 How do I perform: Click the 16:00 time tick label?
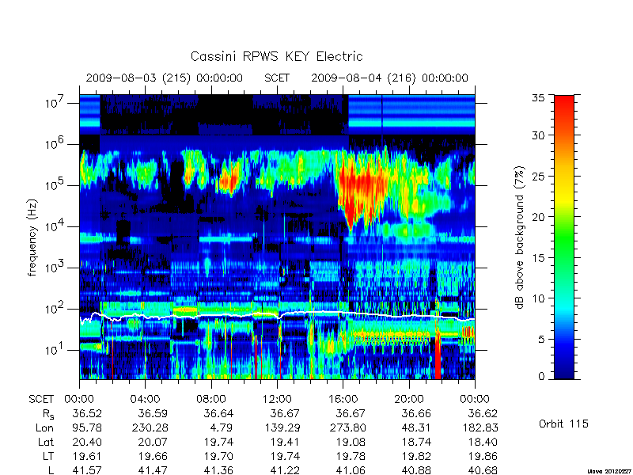click(343, 399)
